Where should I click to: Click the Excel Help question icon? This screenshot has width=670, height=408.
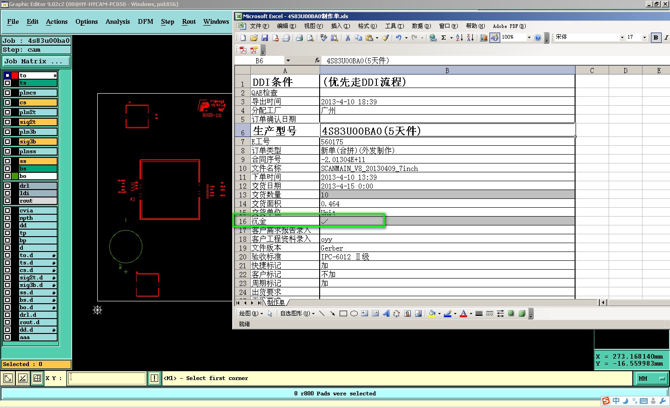click(x=538, y=38)
